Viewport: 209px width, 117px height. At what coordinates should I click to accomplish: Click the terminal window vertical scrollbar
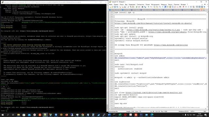pos(107,107)
